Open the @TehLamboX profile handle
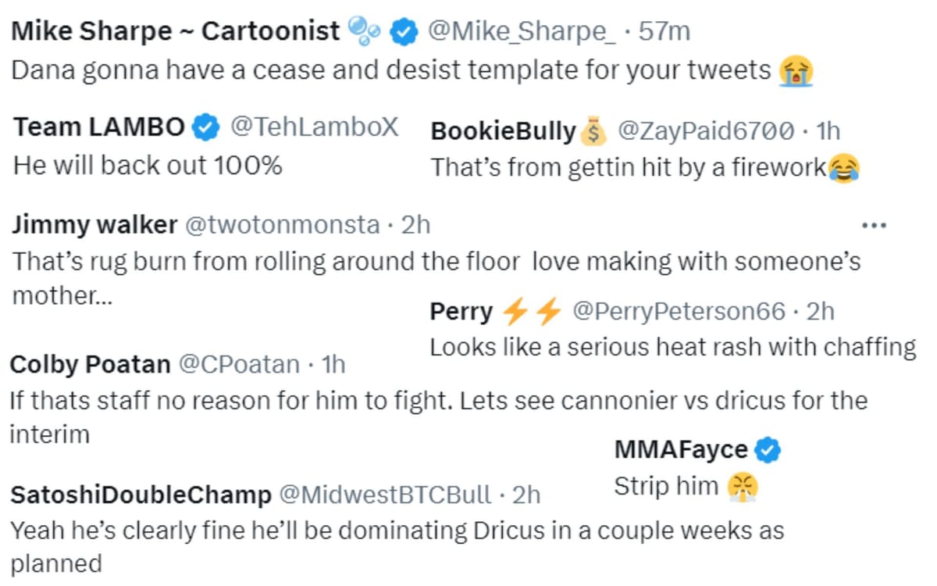The image size is (937, 586). click(x=314, y=127)
